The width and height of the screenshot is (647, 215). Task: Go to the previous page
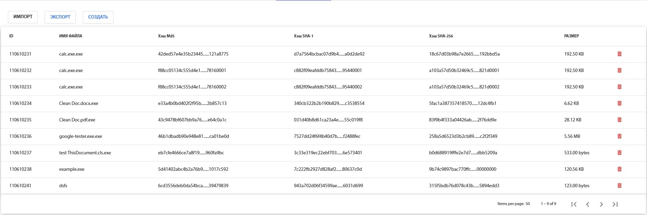[588, 204]
